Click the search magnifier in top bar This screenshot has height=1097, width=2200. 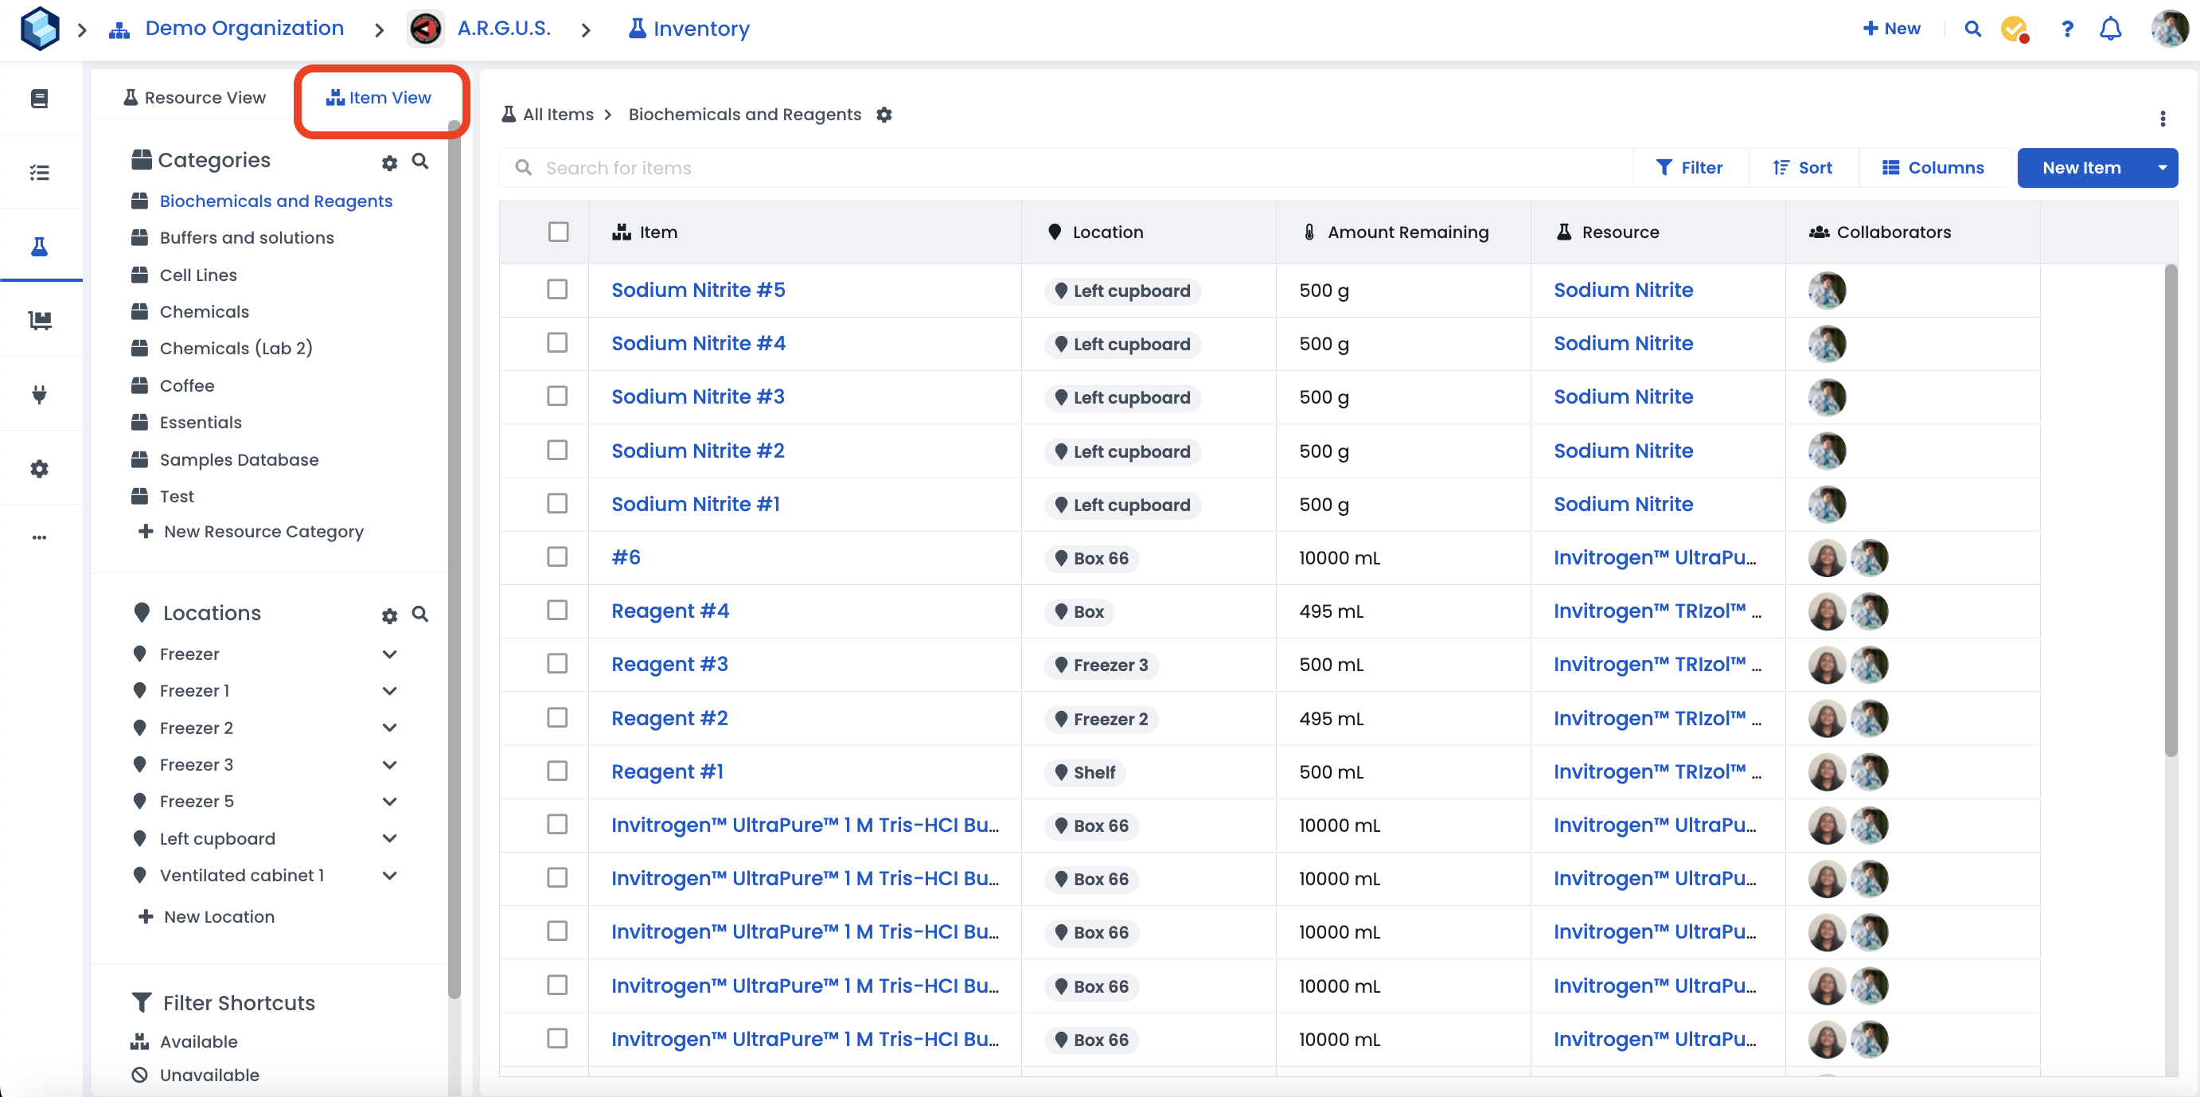pyautogui.click(x=1972, y=29)
